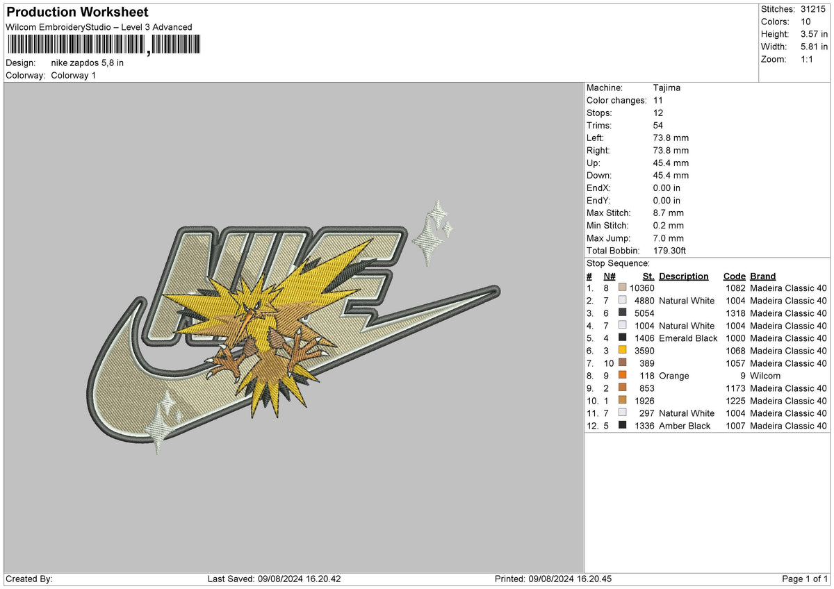Screen dimensions: 834x589
Task: Click the 'Emerald Black' description
Action: click(x=688, y=338)
